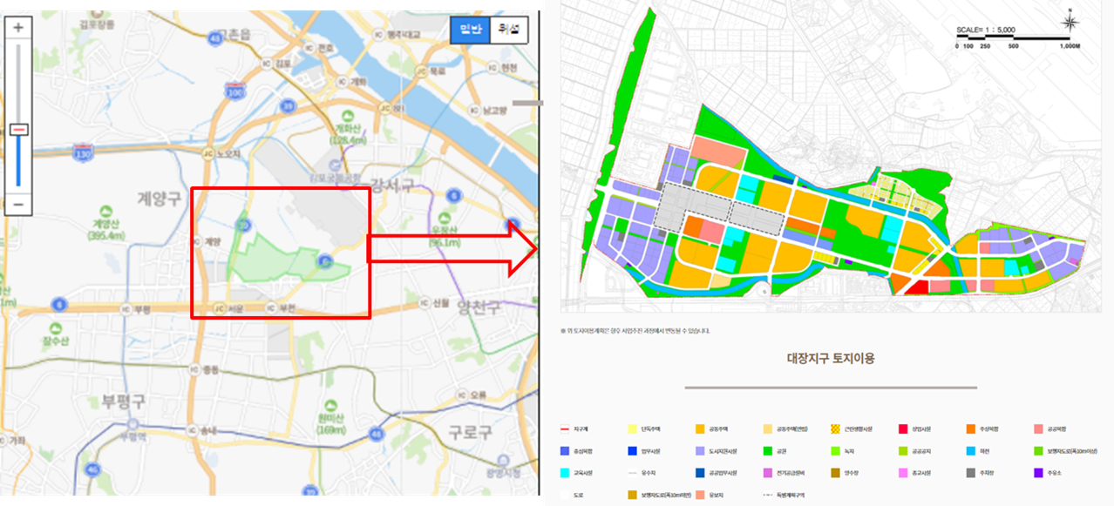Click the 고촌읍 town label
Viewport: 1114px width, 506px height.
point(236,34)
